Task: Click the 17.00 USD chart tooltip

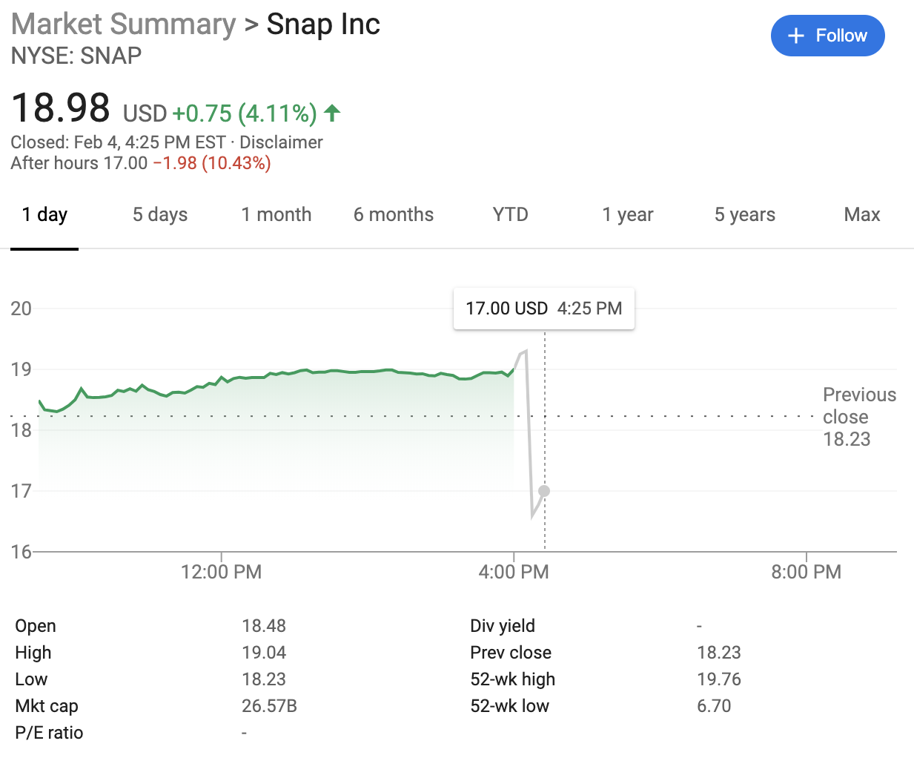Action: point(543,309)
